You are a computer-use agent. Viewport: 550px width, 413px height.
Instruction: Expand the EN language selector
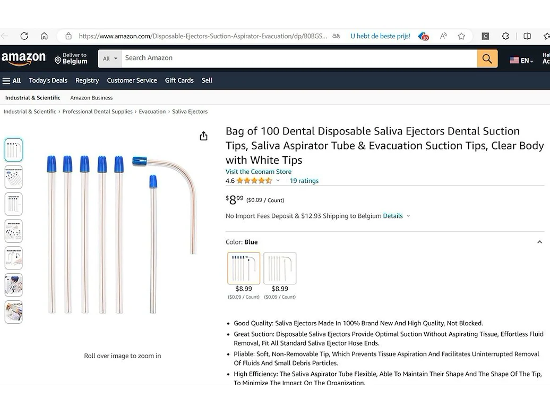521,61
